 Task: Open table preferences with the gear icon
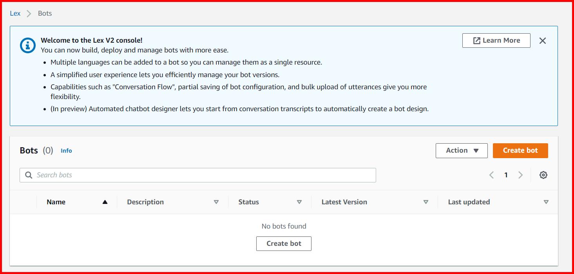point(543,175)
